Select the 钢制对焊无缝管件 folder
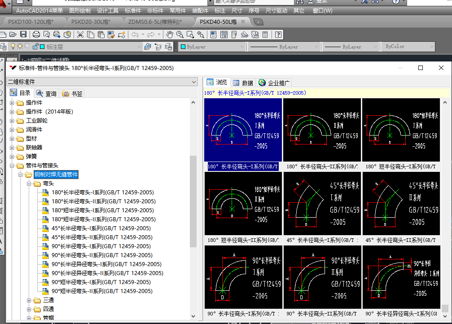 [56, 175]
